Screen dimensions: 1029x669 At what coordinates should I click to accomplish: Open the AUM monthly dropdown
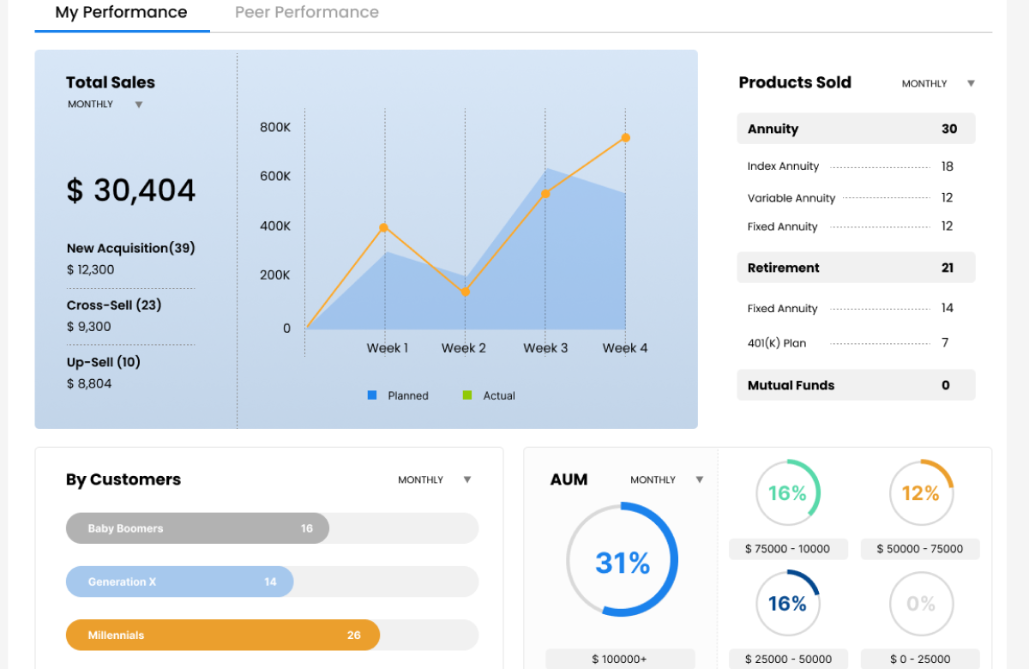tap(699, 480)
